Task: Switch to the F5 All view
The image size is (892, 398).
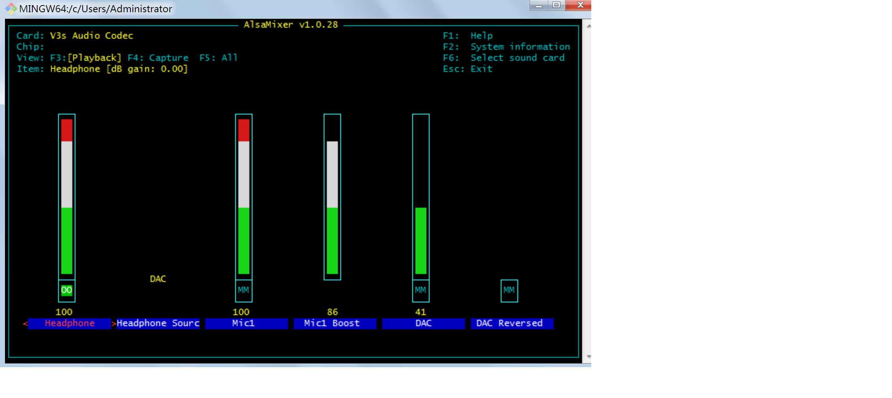Action: click(x=219, y=58)
